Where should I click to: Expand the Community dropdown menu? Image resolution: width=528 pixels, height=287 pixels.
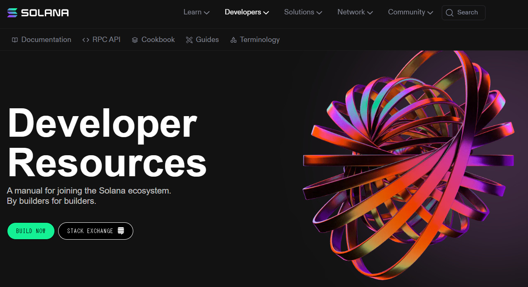pos(410,12)
